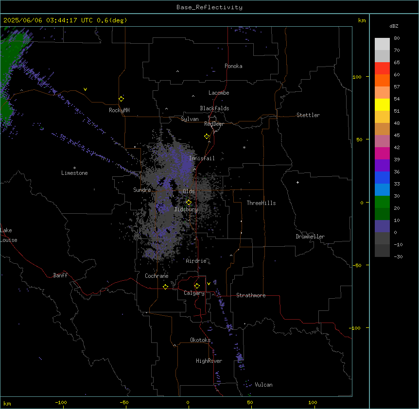Viewport: 419px width, 409px height.
Task: Click the Vulcan label
Action: [264, 385]
